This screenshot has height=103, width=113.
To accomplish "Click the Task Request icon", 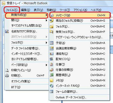I will coord(51,70).
